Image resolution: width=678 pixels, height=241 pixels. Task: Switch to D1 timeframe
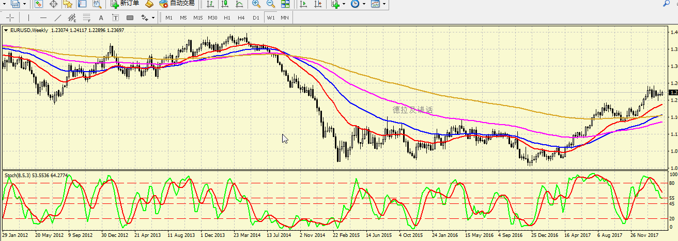(x=256, y=18)
